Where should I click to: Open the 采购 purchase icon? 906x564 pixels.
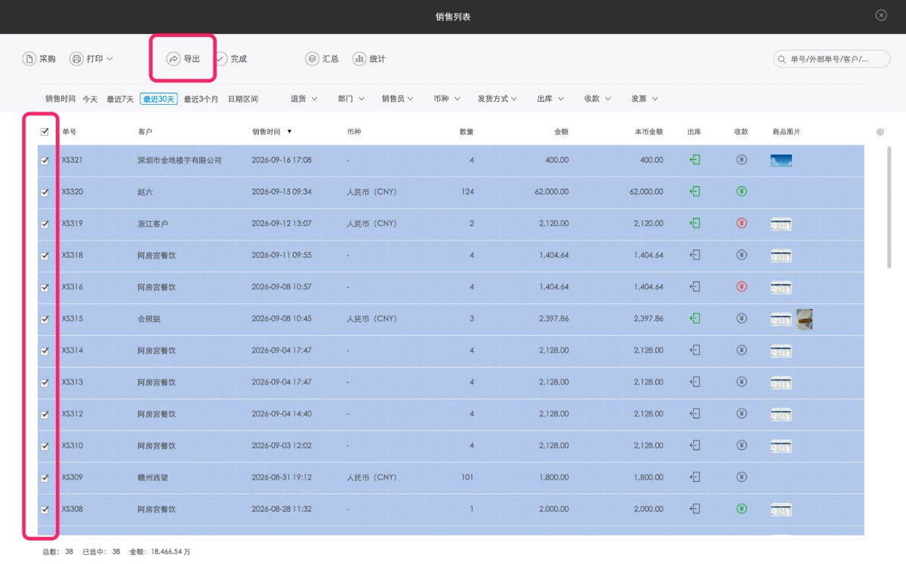point(29,59)
